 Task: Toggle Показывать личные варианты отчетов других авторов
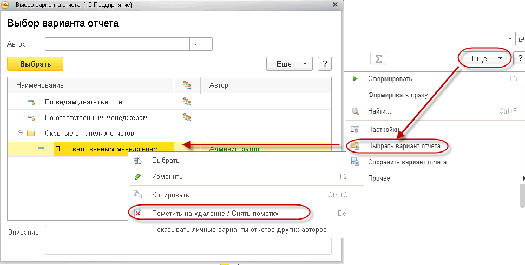(x=239, y=229)
